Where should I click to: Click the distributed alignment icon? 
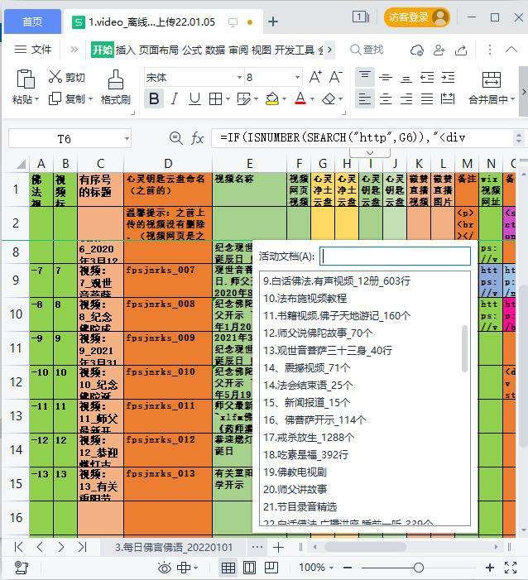point(448,98)
